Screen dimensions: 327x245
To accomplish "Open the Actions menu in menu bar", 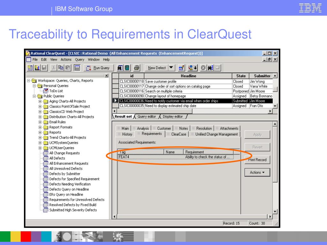I will coord(66,60).
